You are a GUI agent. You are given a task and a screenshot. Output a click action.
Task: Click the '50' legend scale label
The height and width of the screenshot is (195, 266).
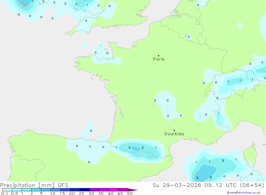tap(130, 193)
